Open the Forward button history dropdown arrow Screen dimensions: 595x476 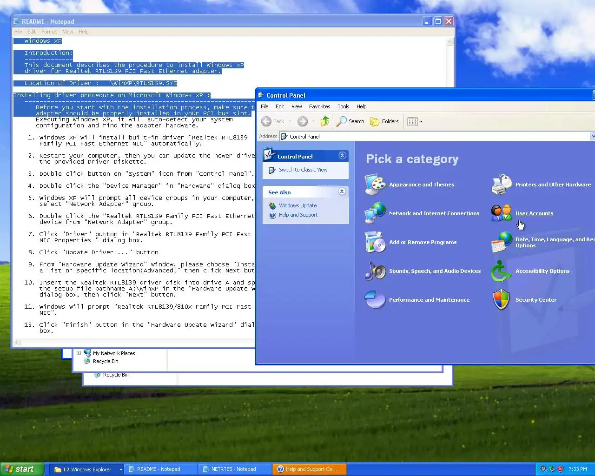point(313,122)
